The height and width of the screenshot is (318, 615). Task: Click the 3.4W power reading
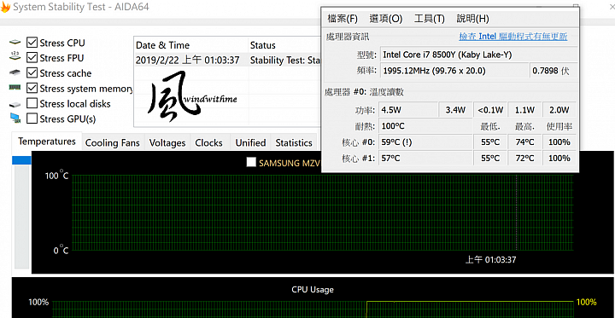(x=455, y=110)
